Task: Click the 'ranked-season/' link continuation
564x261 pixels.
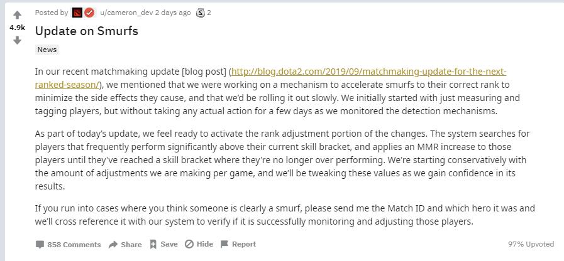Action: click(x=67, y=85)
